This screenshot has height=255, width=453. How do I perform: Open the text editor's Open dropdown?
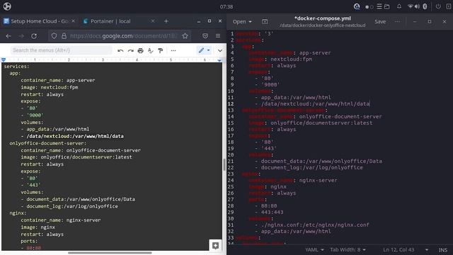242,22
